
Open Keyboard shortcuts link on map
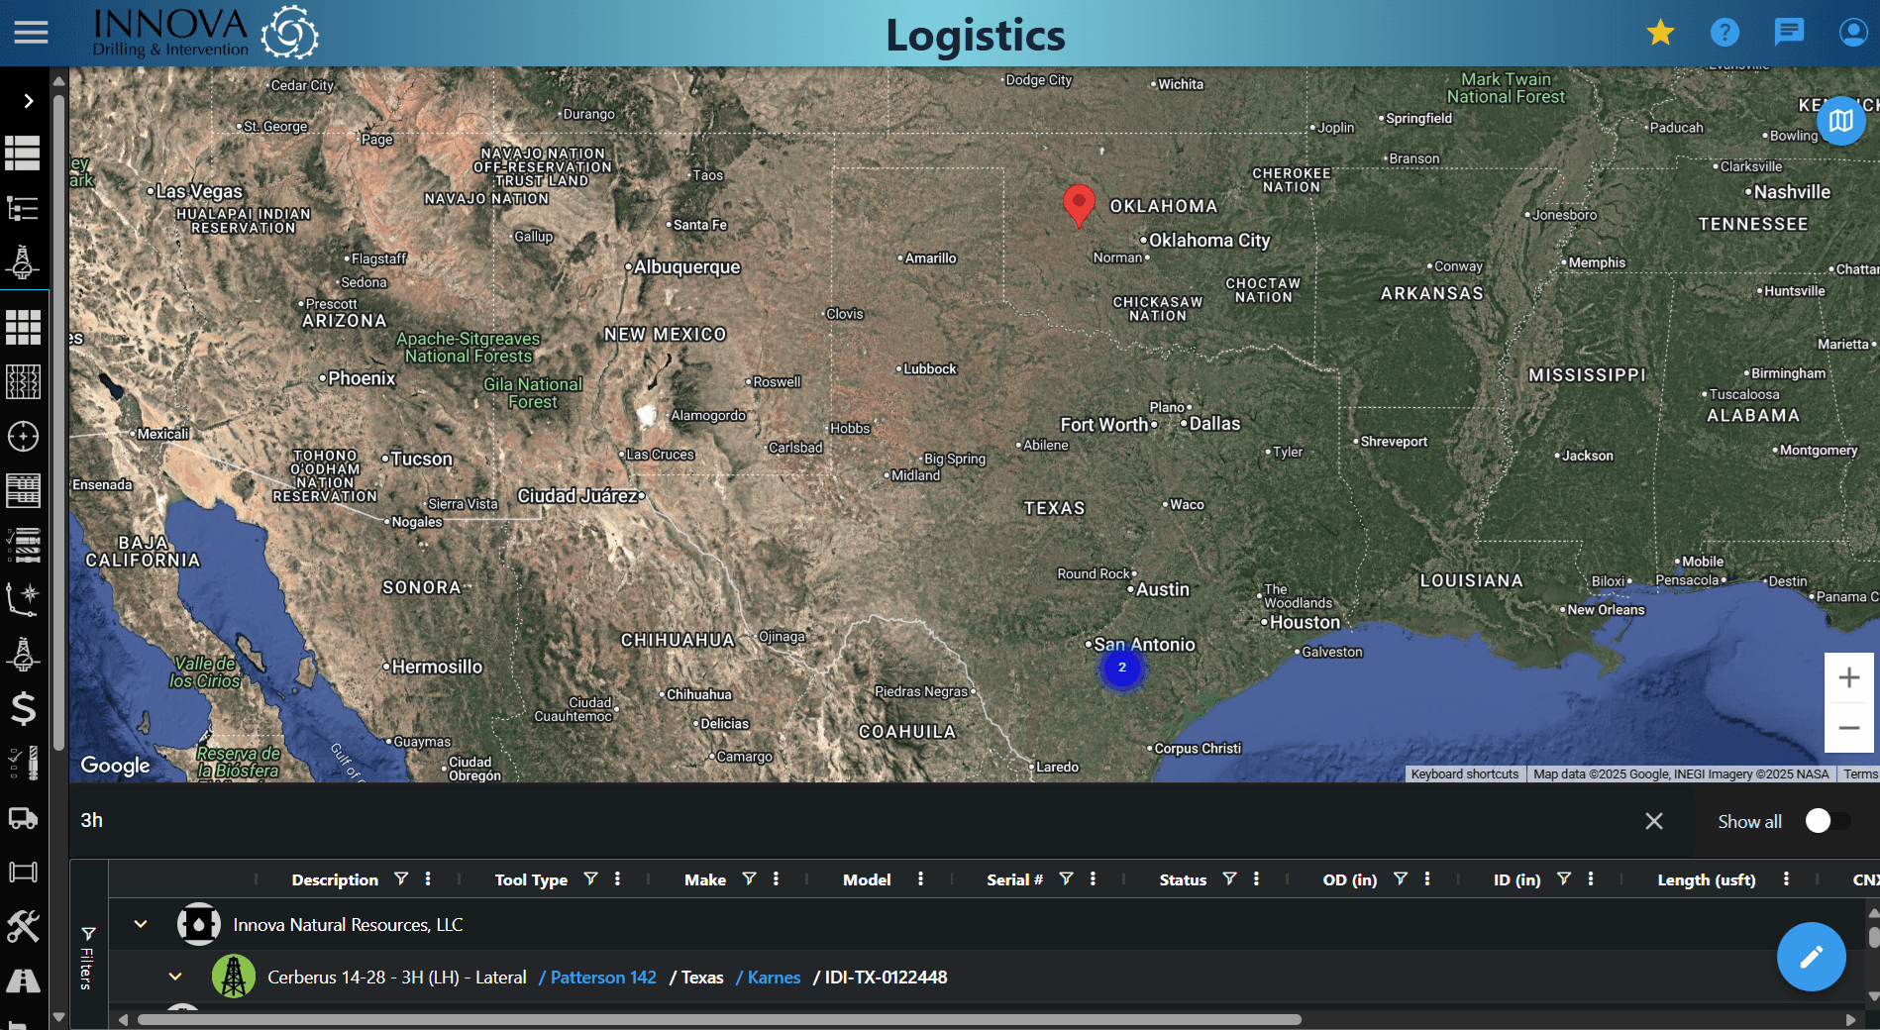point(1464,774)
